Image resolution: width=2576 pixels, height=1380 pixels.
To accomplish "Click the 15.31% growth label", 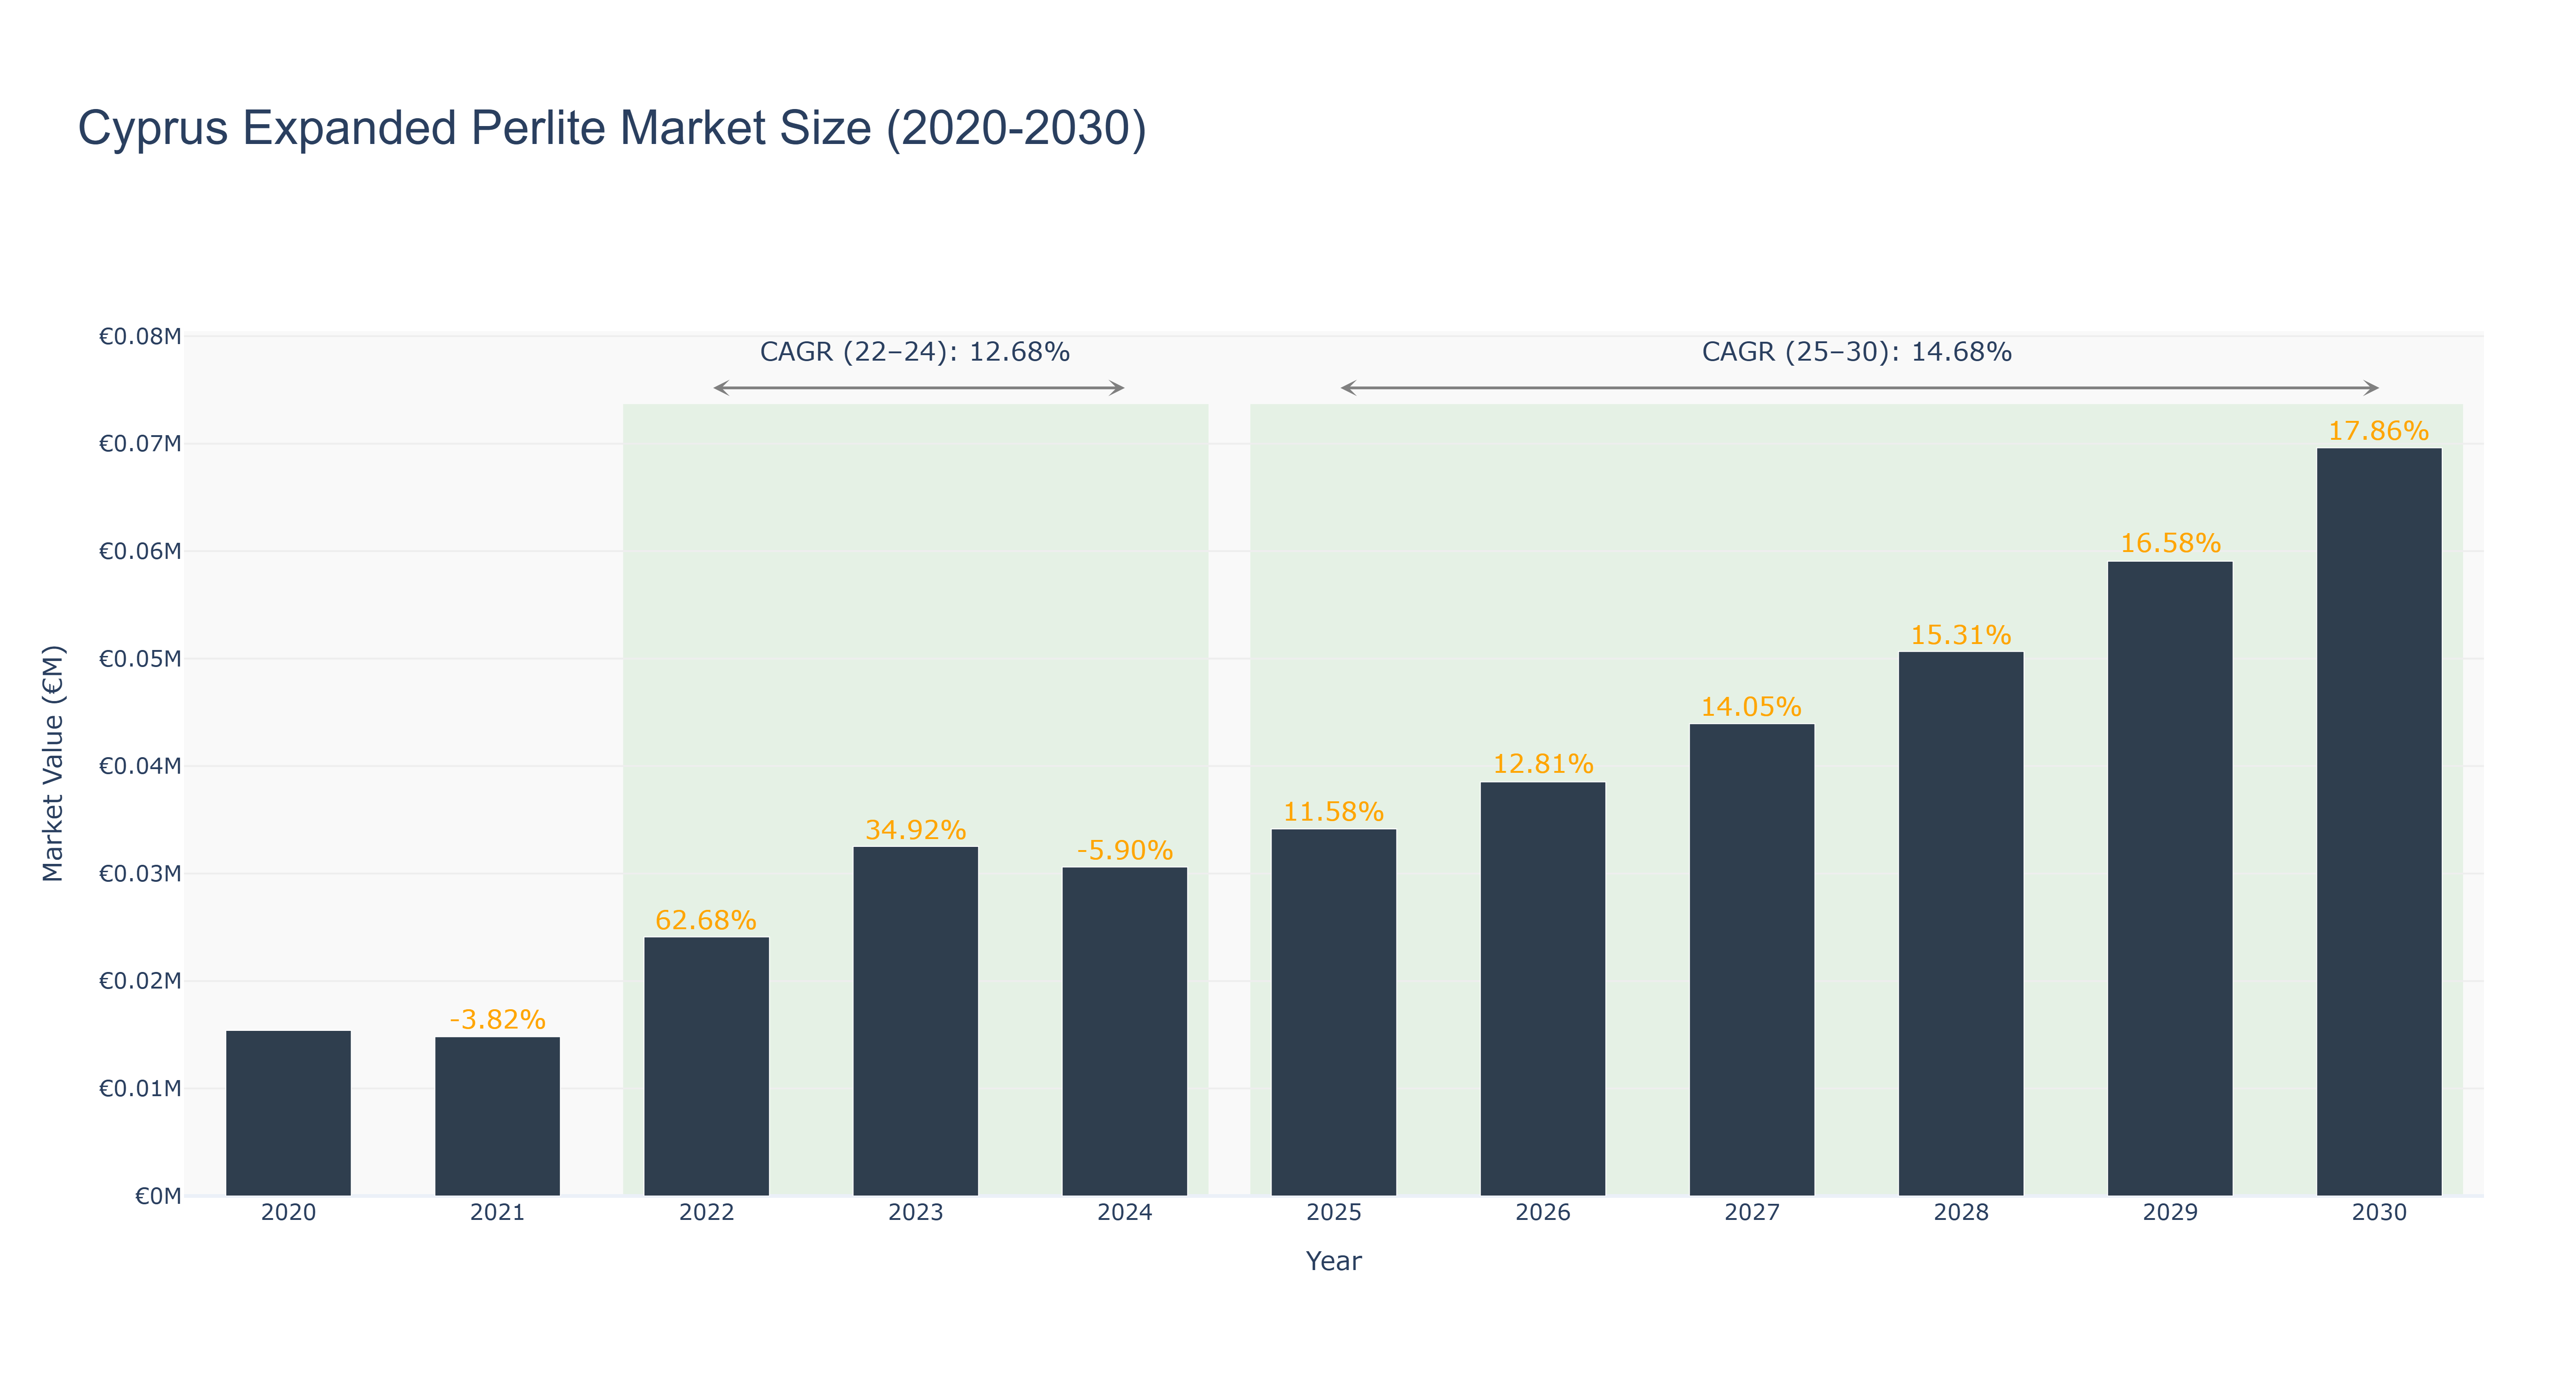I will pyautogui.click(x=1960, y=635).
